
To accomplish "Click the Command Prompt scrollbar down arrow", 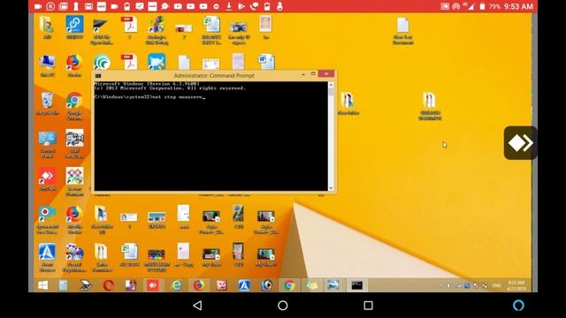I will 331,188.
